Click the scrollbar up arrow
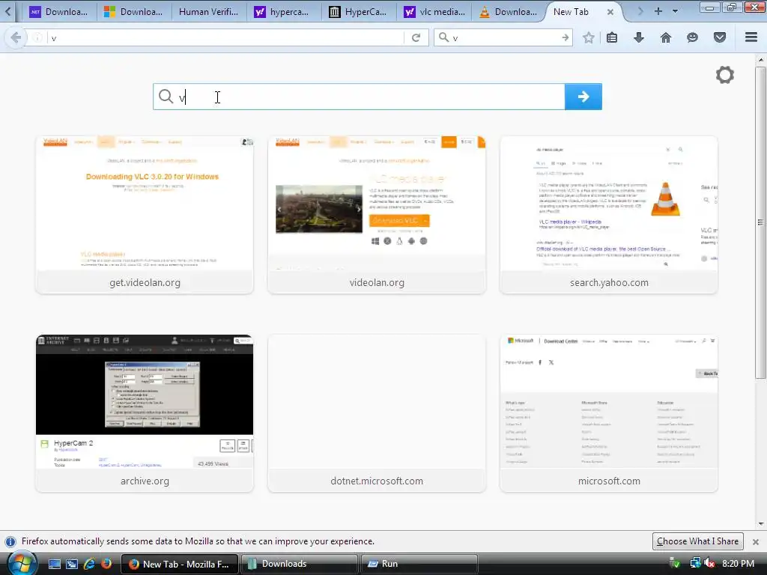This screenshot has height=575, width=767. pyautogui.click(x=760, y=60)
